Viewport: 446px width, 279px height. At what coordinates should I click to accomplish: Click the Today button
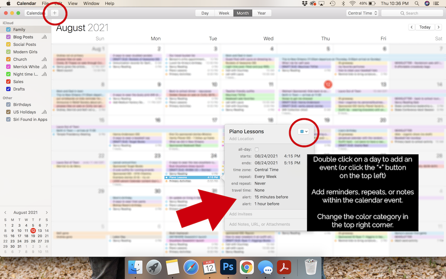pos(425,27)
